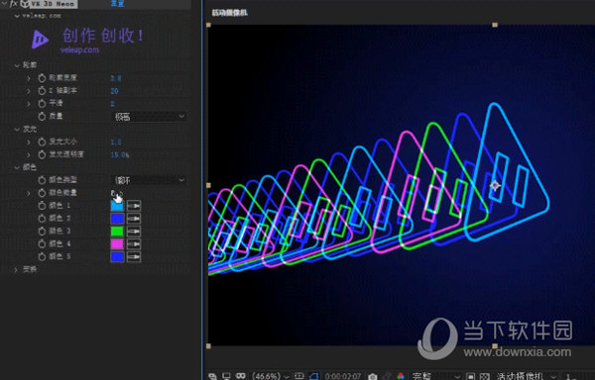
Task: Open the 颜色 1 cyan swatch
Action: pyautogui.click(x=117, y=206)
